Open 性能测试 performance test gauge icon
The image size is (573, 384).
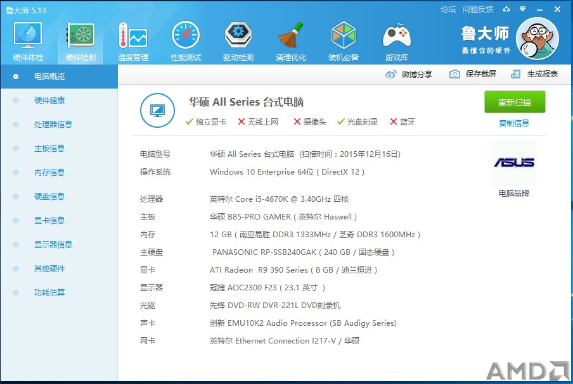pyautogui.click(x=186, y=35)
